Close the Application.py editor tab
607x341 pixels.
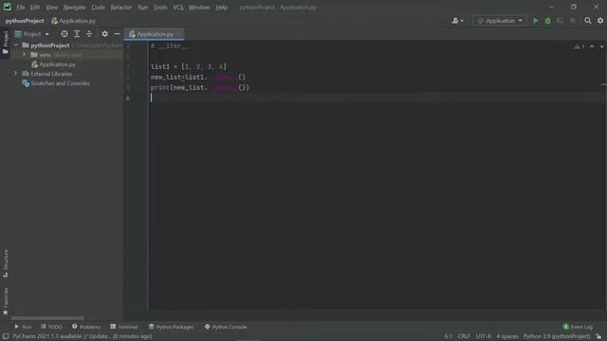point(178,34)
